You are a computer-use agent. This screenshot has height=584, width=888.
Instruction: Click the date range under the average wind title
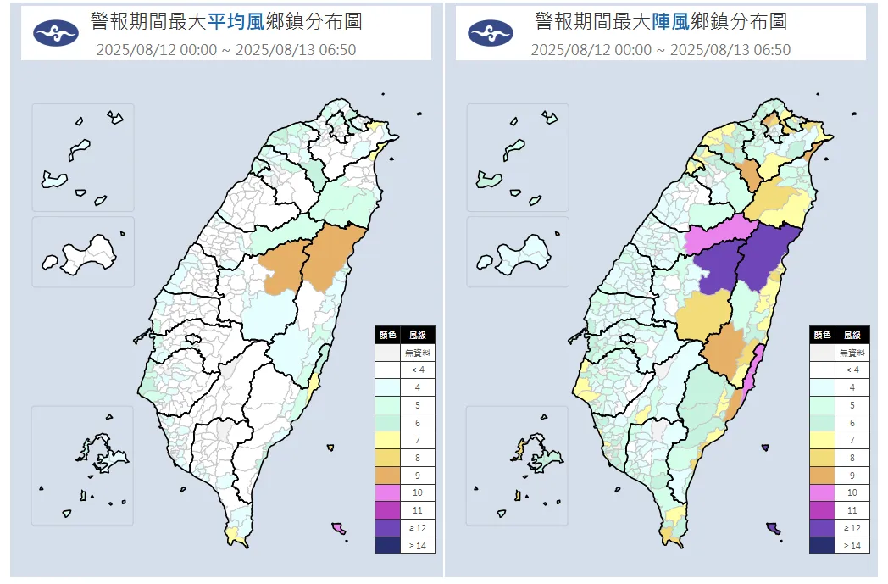[226, 50]
